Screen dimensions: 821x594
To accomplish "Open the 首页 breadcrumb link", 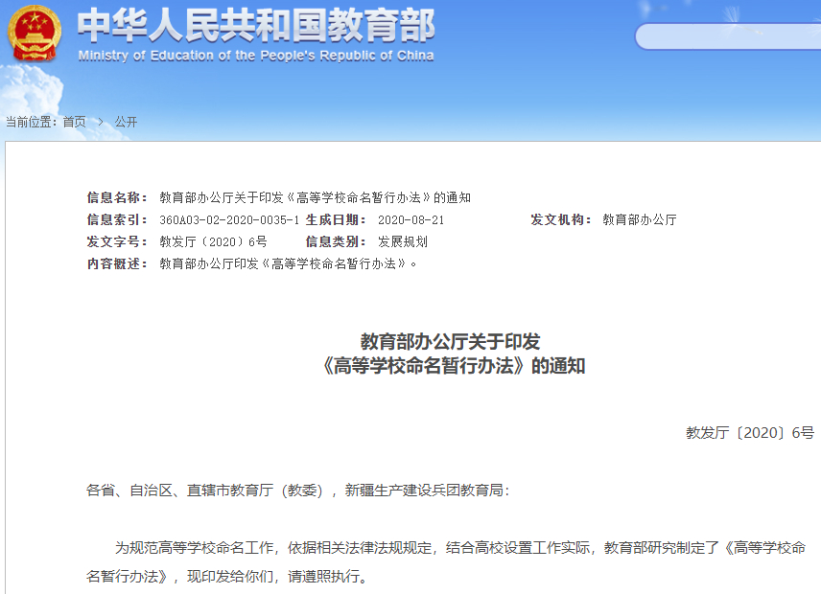I will (75, 123).
